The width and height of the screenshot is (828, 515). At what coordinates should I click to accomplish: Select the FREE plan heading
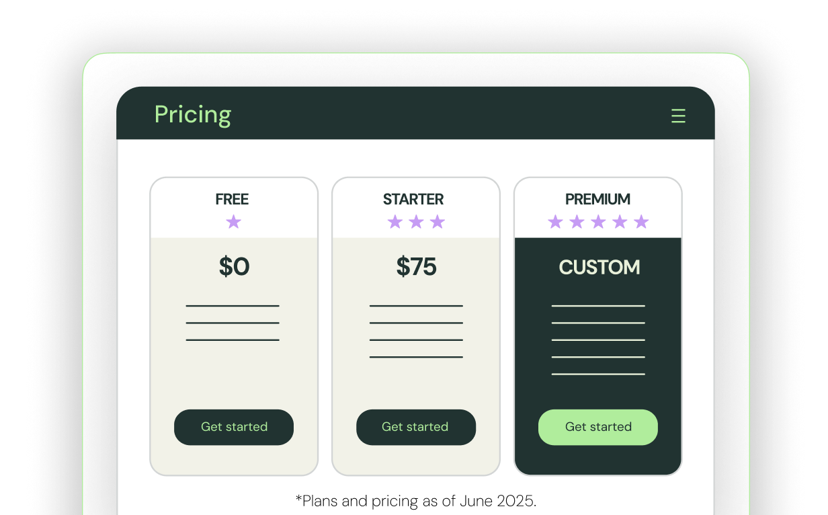pyautogui.click(x=232, y=199)
